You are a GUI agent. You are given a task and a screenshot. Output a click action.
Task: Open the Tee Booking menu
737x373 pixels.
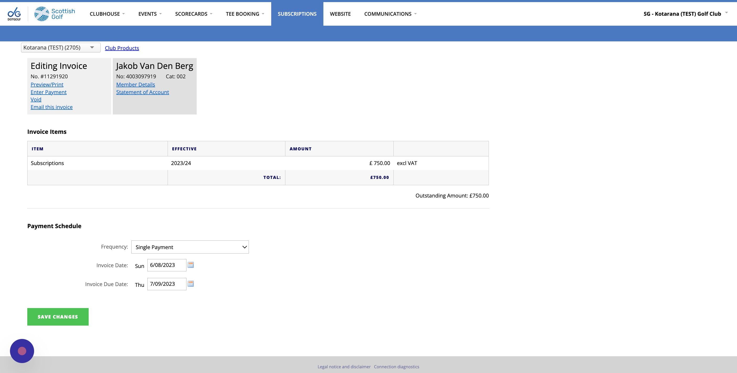coord(245,14)
